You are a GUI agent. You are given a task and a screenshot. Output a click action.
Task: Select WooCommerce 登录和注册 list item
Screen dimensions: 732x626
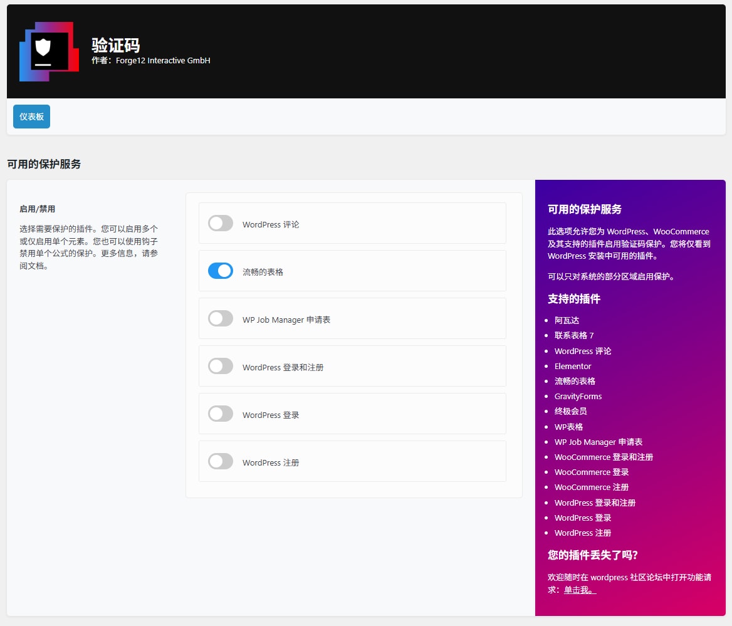pyautogui.click(x=604, y=457)
